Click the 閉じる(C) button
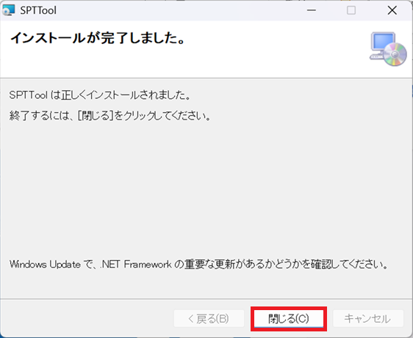The height and width of the screenshot is (338, 413). tap(289, 318)
